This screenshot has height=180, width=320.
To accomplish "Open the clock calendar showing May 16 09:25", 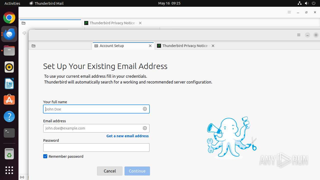I will [169, 3].
